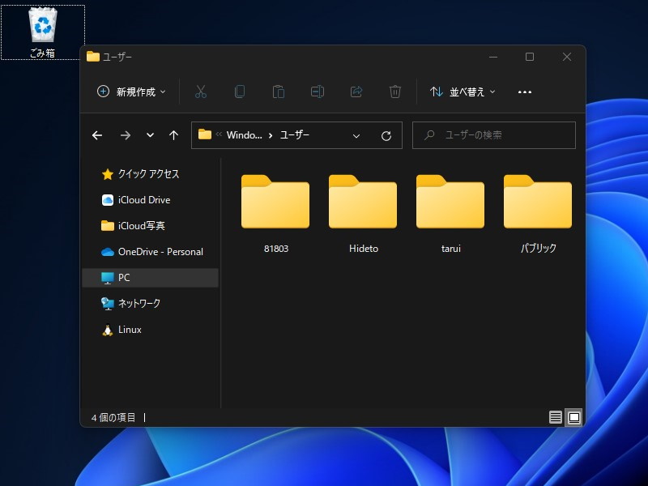Open the 並べ替え sort dropdown
Image resolution: width=648 pixels, height=486 pixels.
click(460, 92)
